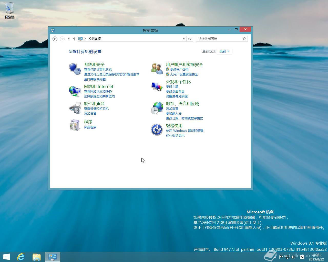328x262 pixels.
Task: Open the Clock, Language and Region icon
Action: (157, 108)
